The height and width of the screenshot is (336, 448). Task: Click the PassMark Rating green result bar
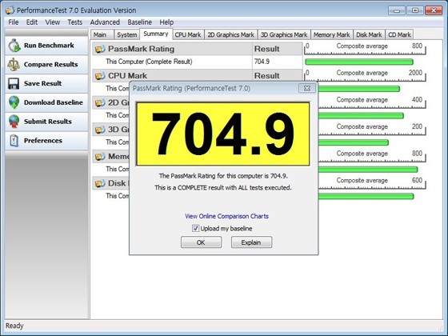tap(359, 62)
